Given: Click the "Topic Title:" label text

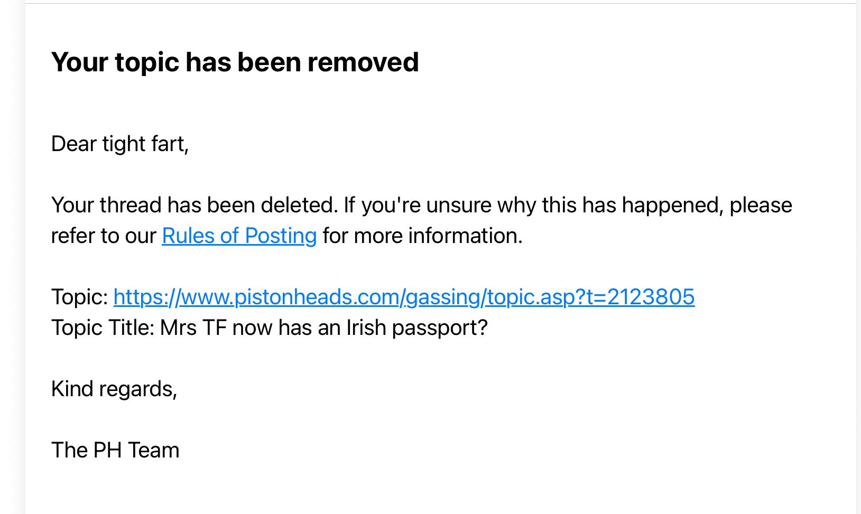Looking at the screenshot, I should pos(103,328).
